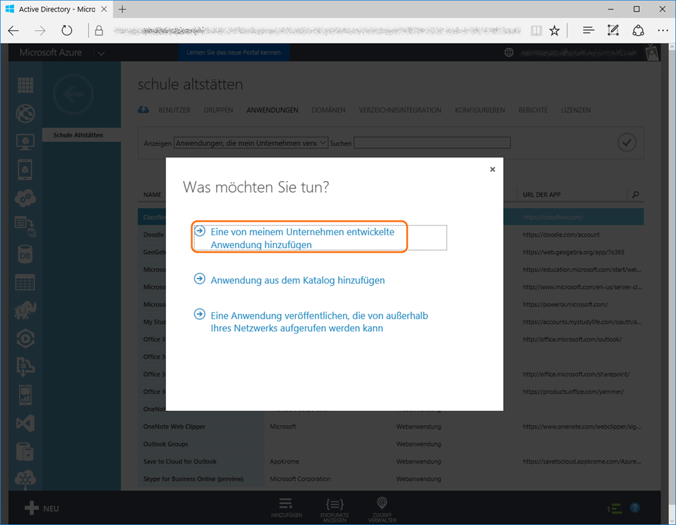Refresh the page in Edge
676x525 pixels.
66,31
